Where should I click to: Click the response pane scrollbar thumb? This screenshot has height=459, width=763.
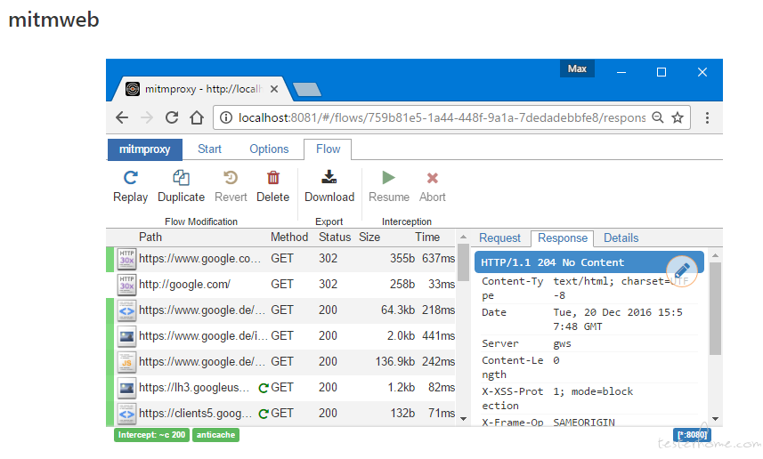tap(715, 309)
